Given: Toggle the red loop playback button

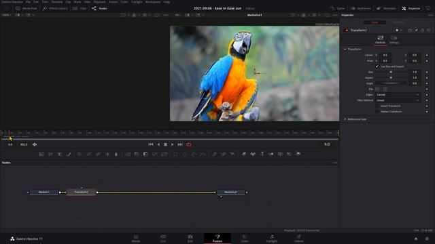Looking at the screenshot, I should 189,144.
